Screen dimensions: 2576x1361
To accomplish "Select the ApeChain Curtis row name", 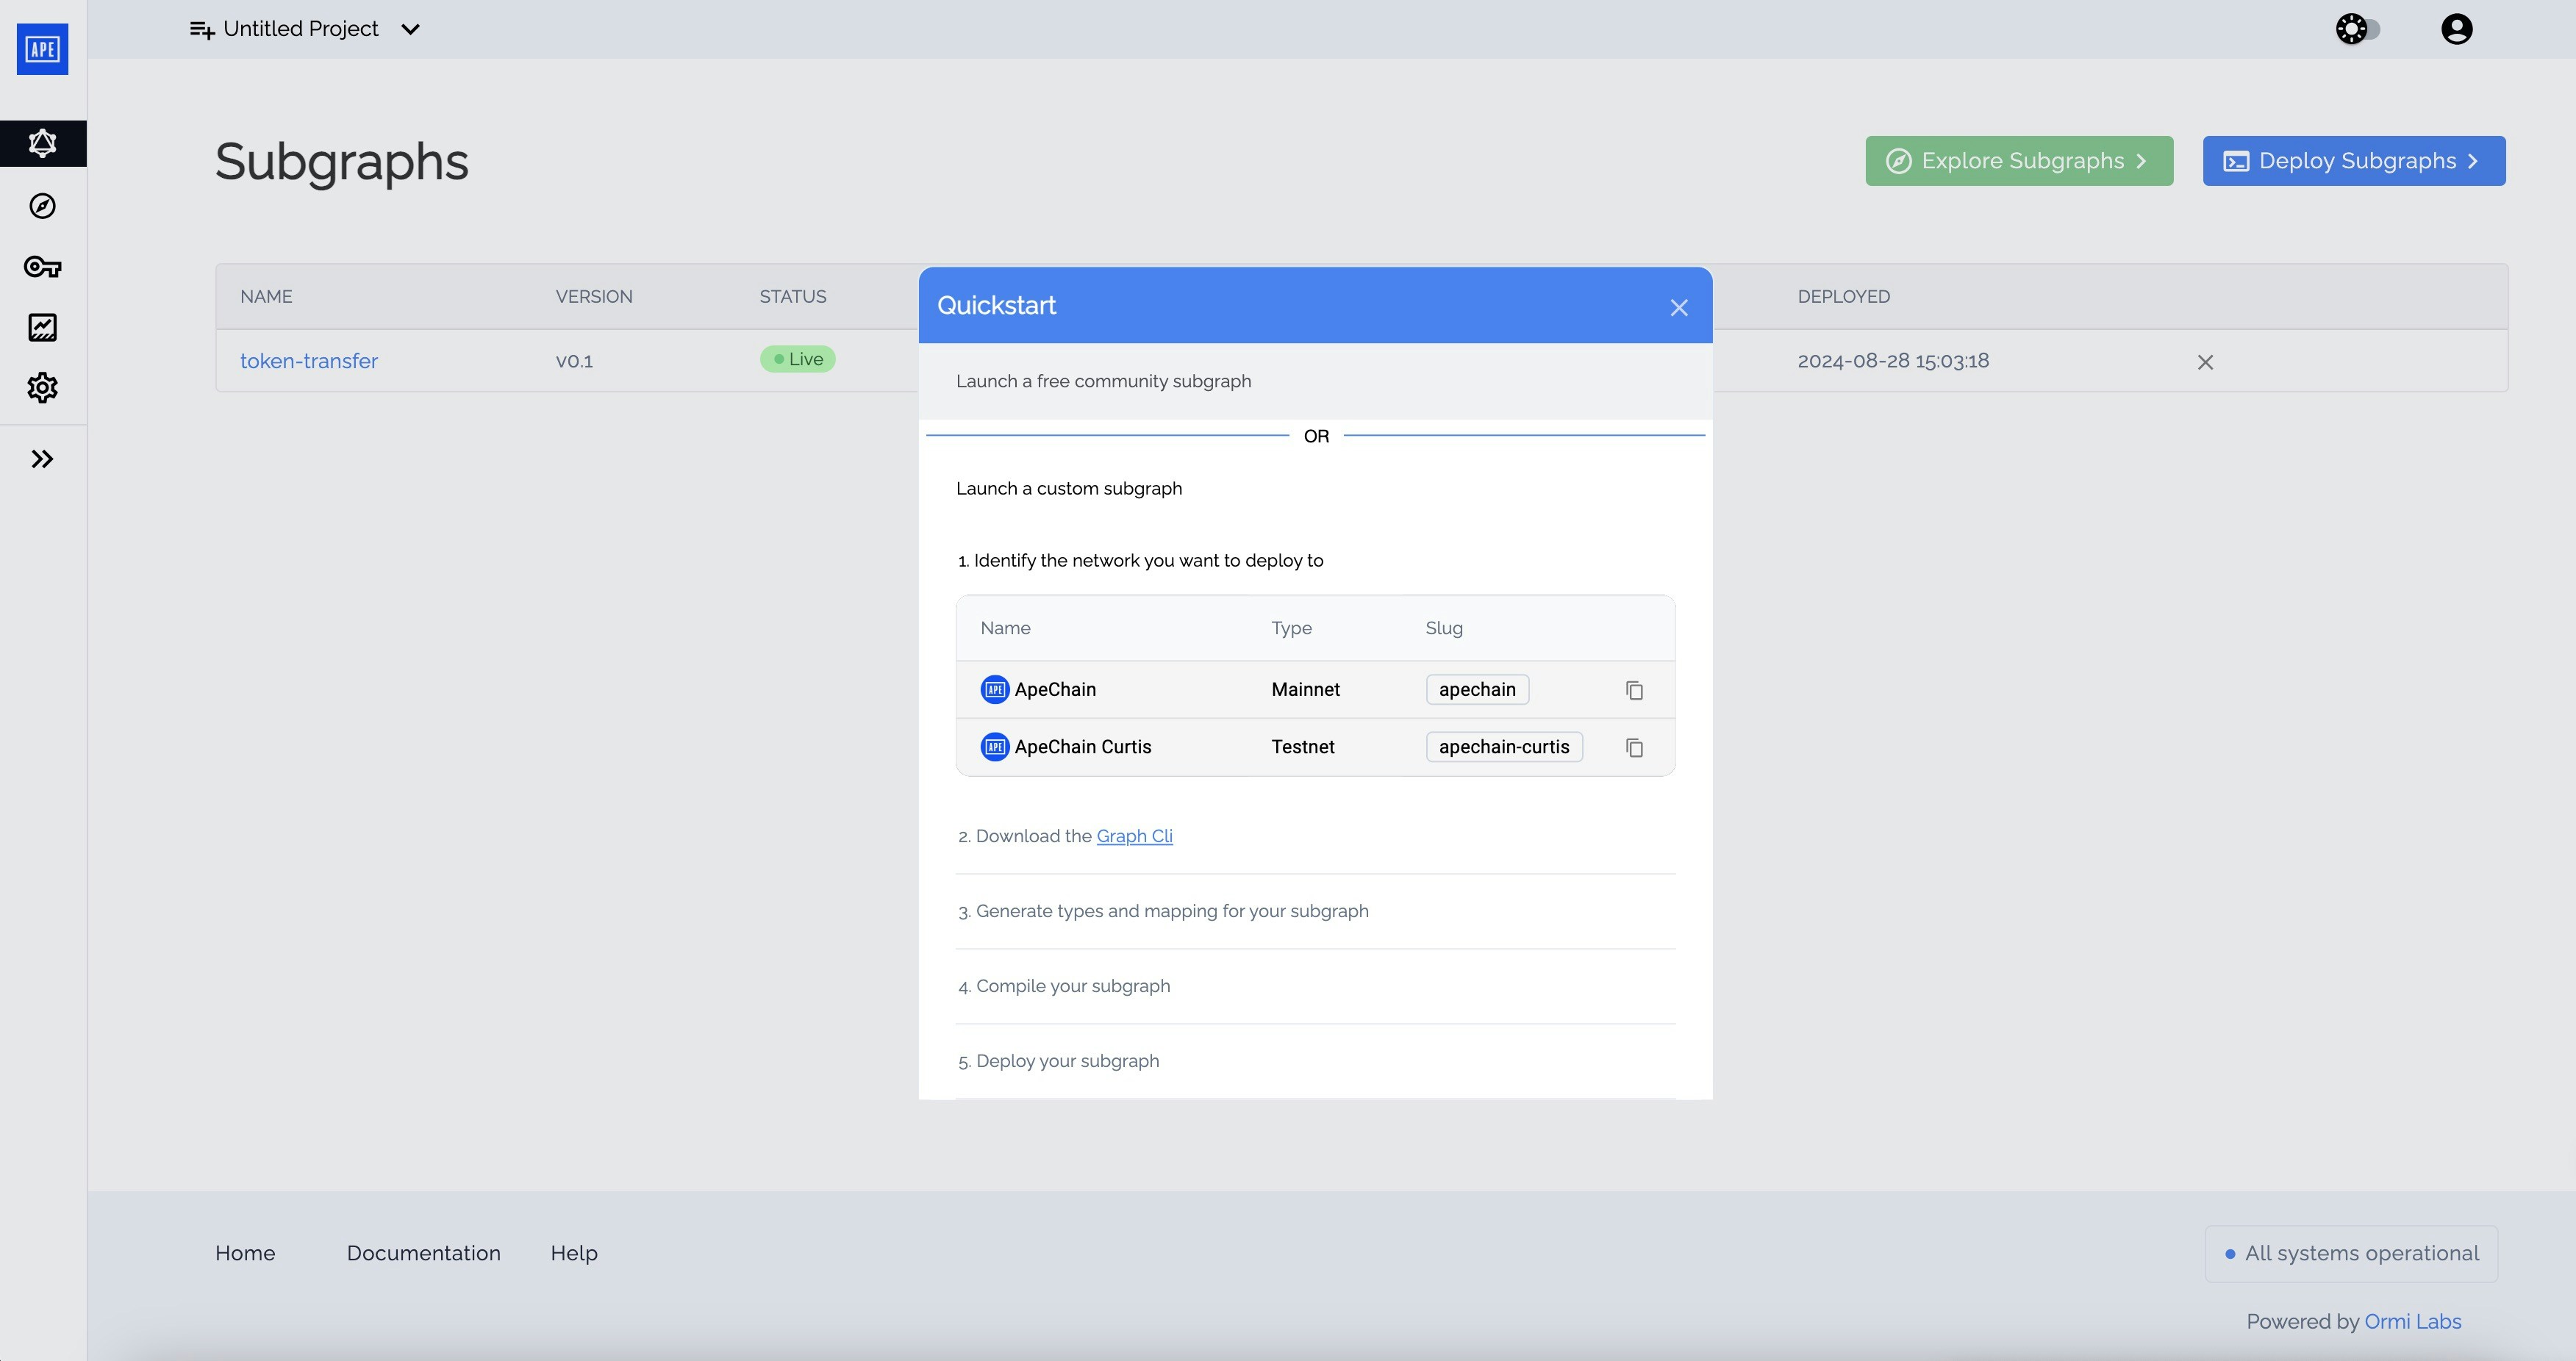I will click(x=1082, y=747).
